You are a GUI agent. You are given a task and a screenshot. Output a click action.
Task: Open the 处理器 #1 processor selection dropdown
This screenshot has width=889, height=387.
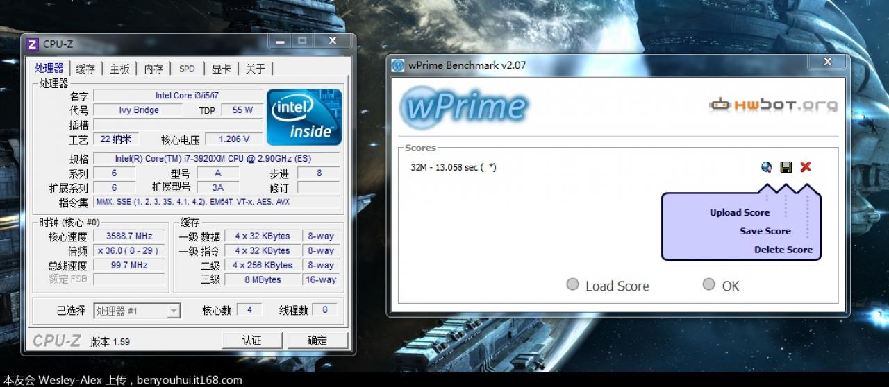(137, 311)
